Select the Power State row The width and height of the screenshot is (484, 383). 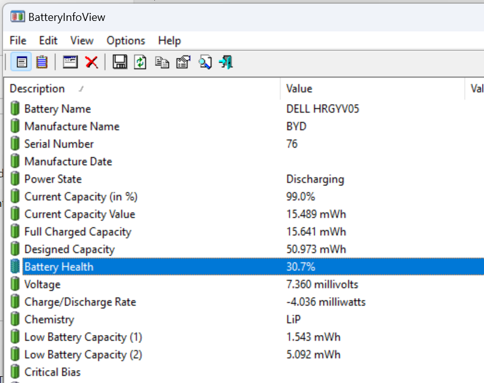pos(244,179)
